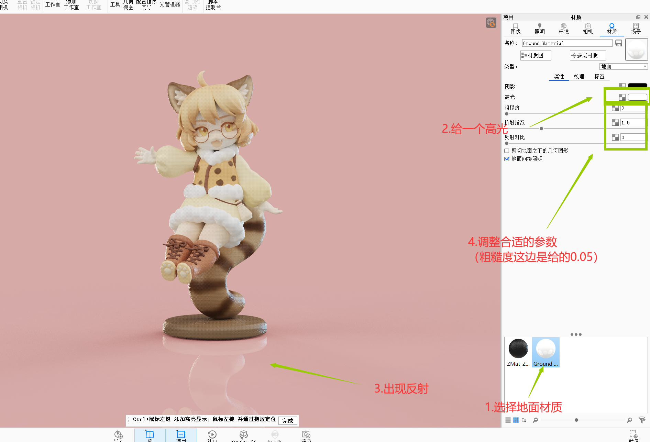Switch material list to tree view
The image size is (650, 442).
click(524, 420)
